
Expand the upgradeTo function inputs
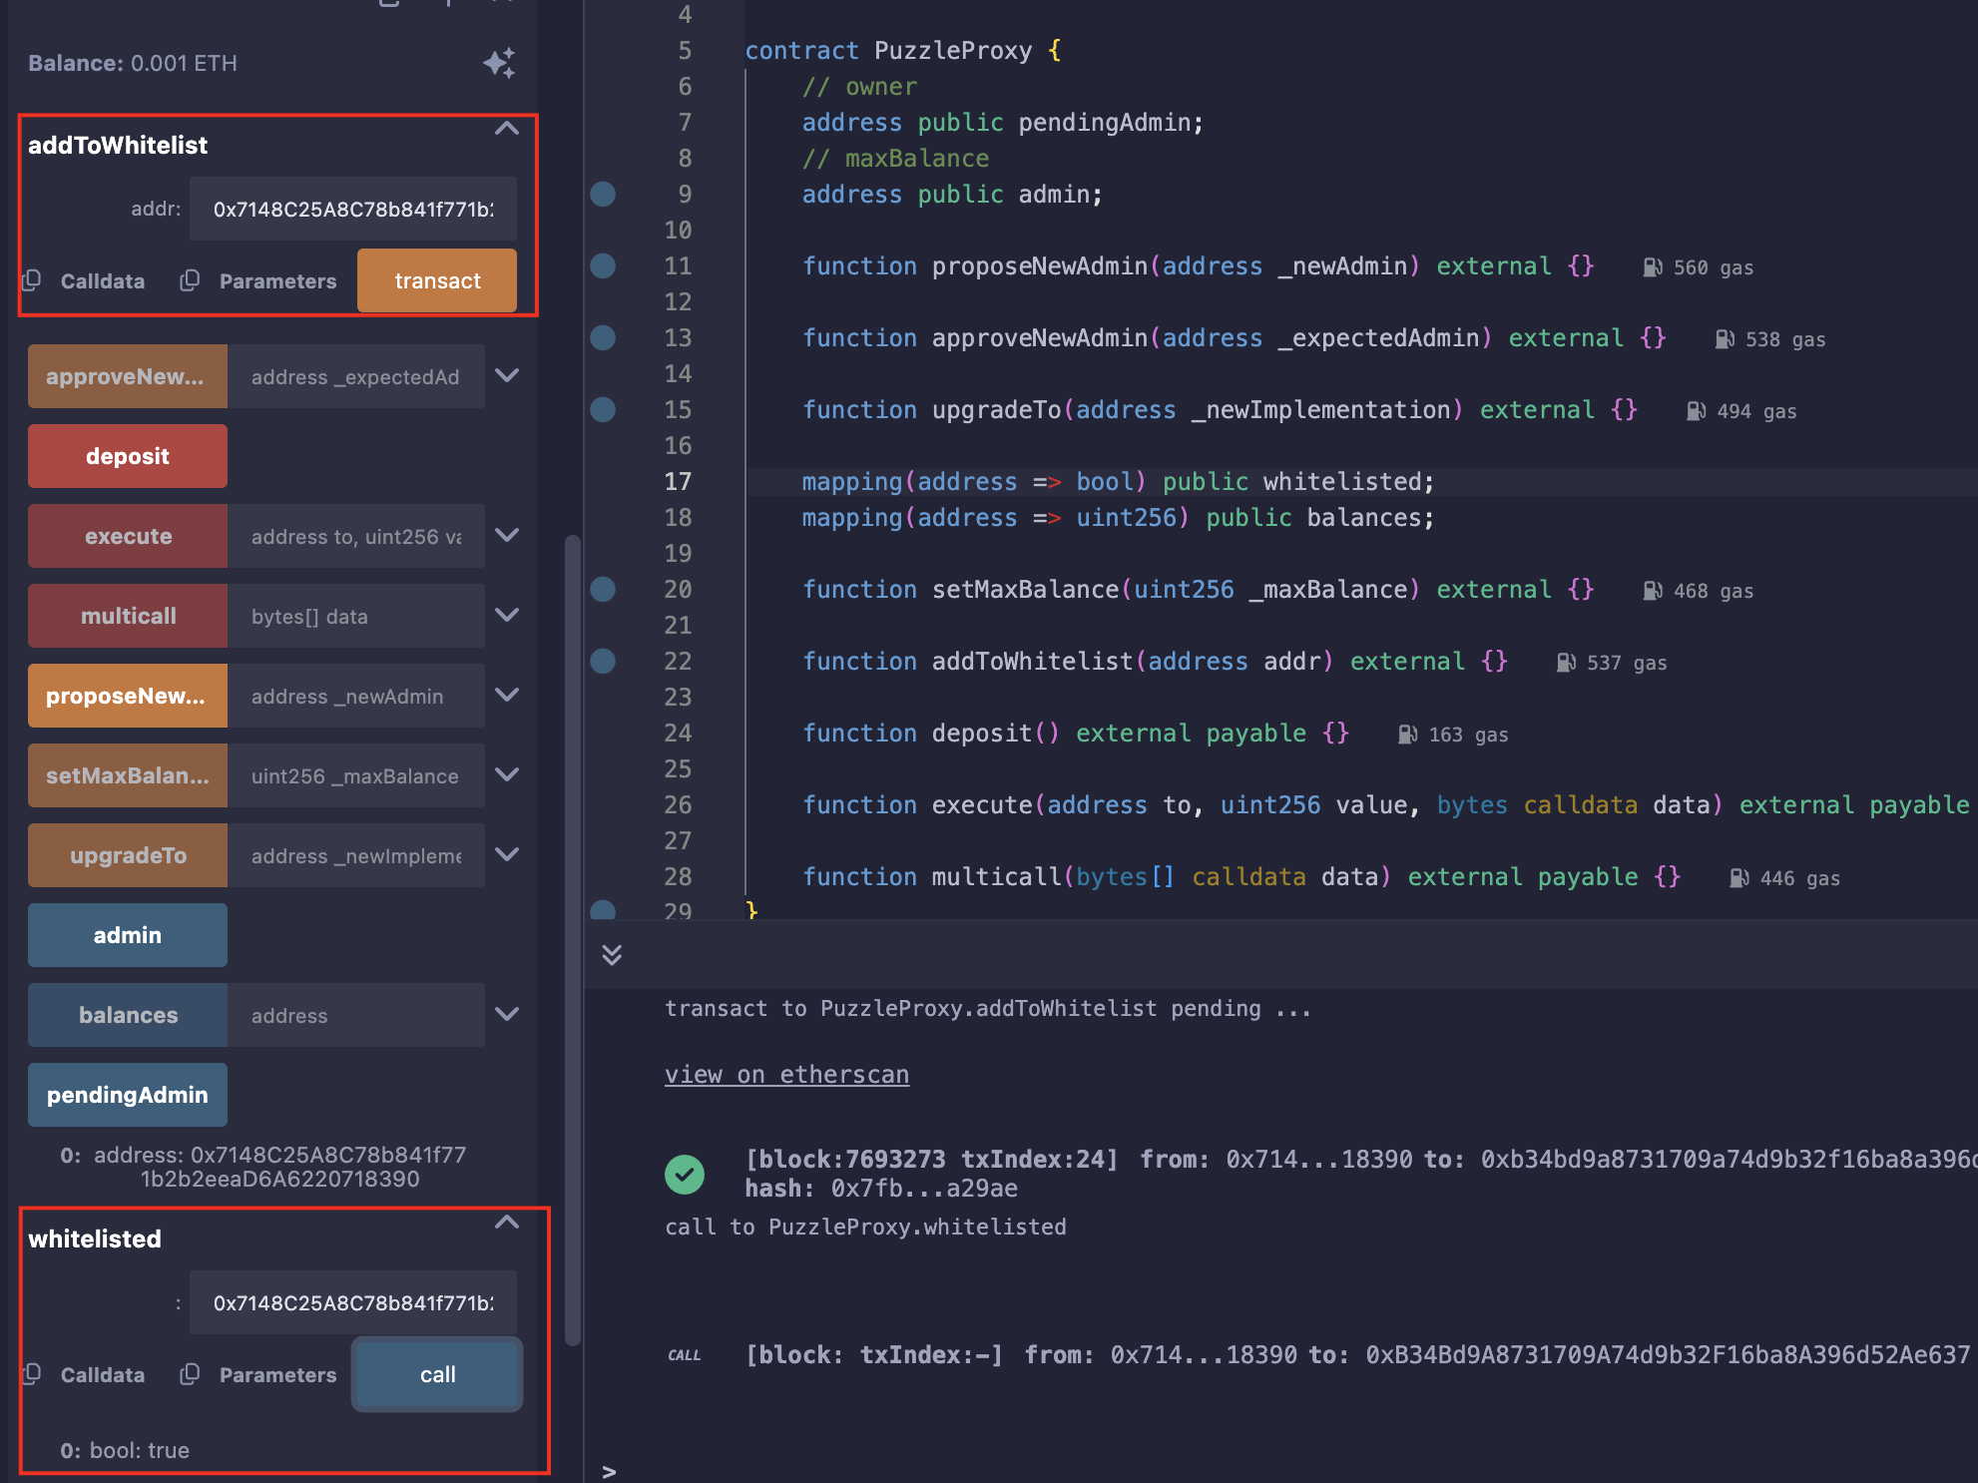507,854
